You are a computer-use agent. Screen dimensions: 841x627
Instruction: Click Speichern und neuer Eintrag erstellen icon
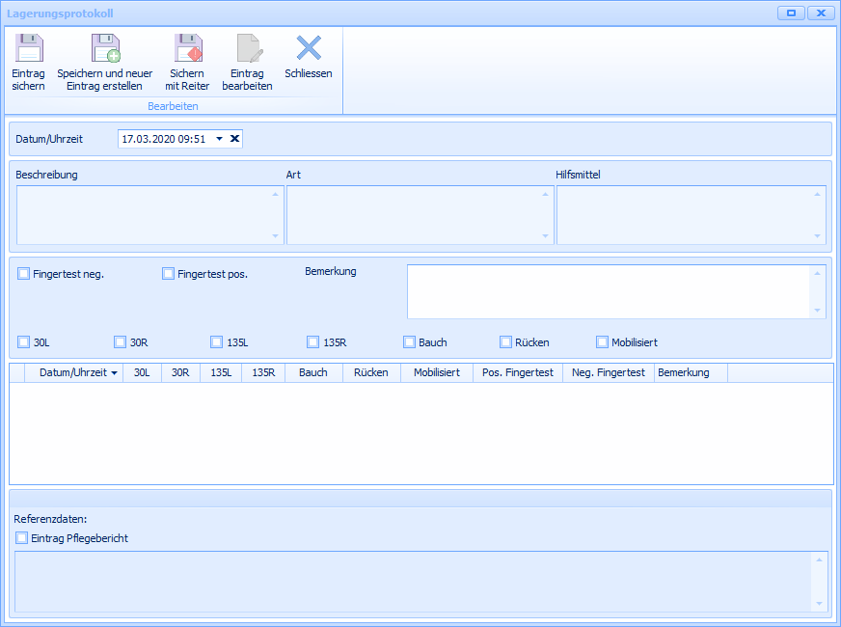[x=105, y=48]
